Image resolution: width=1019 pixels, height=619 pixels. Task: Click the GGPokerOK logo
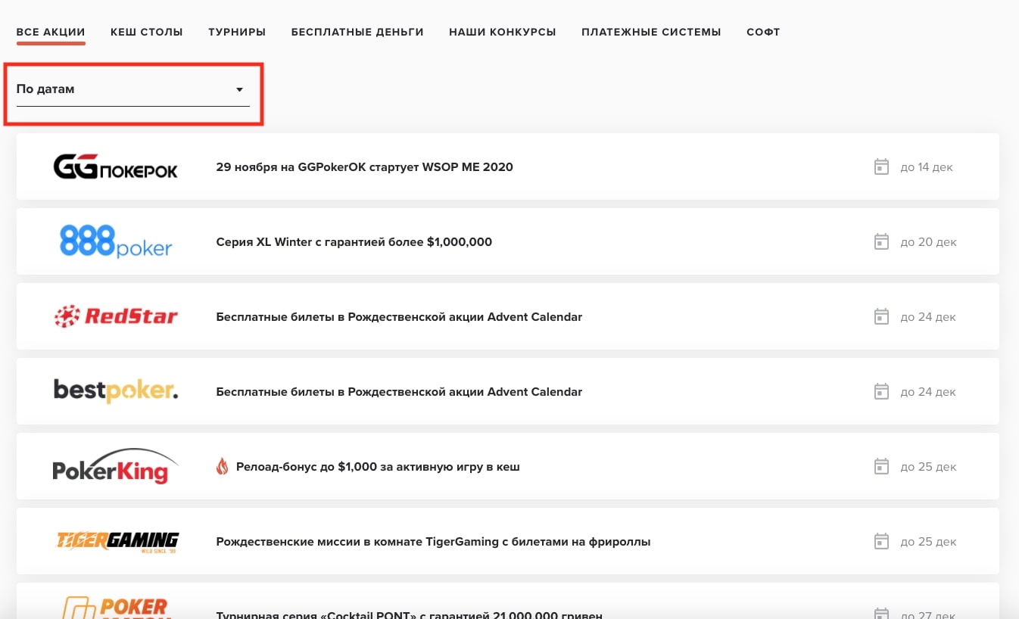pos(116,166)
